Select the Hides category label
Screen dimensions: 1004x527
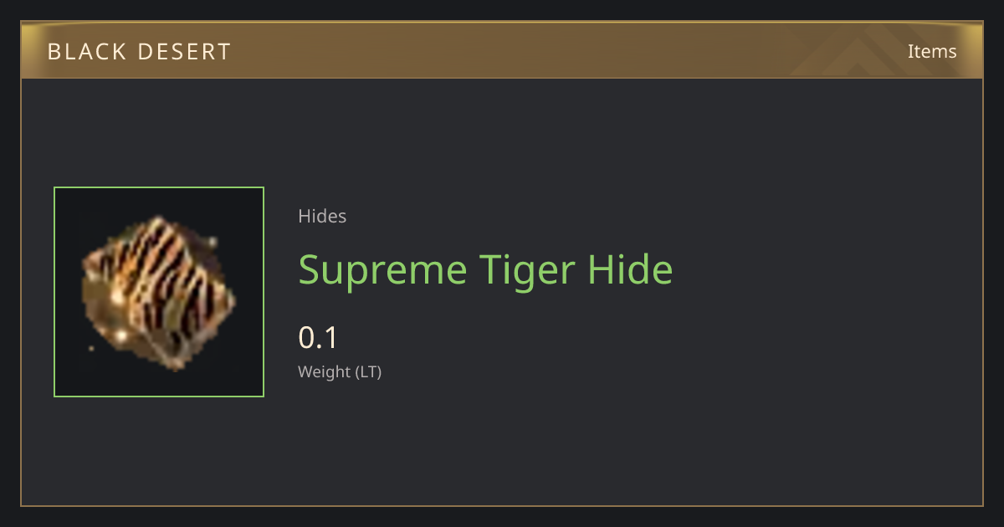(x=322, y=216)
